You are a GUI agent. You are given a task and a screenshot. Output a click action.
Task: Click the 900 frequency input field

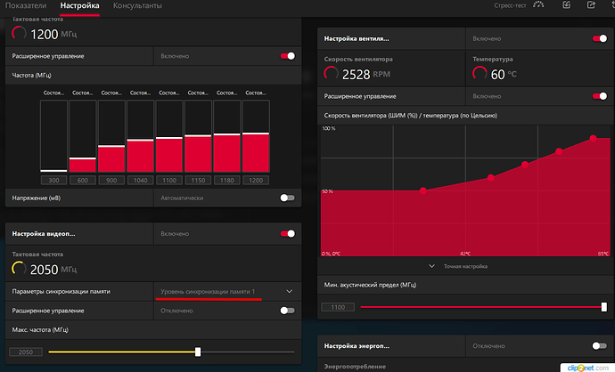click(x=111, y=180)
